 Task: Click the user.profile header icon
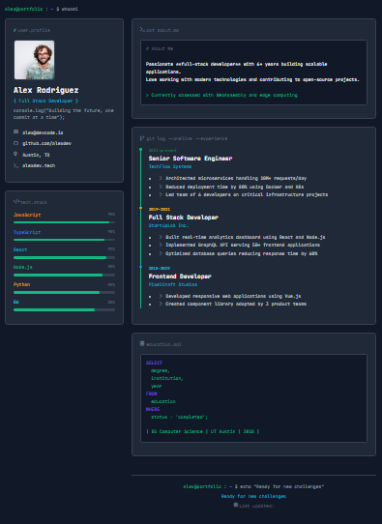pyautogui.click(x=15, y=30)
